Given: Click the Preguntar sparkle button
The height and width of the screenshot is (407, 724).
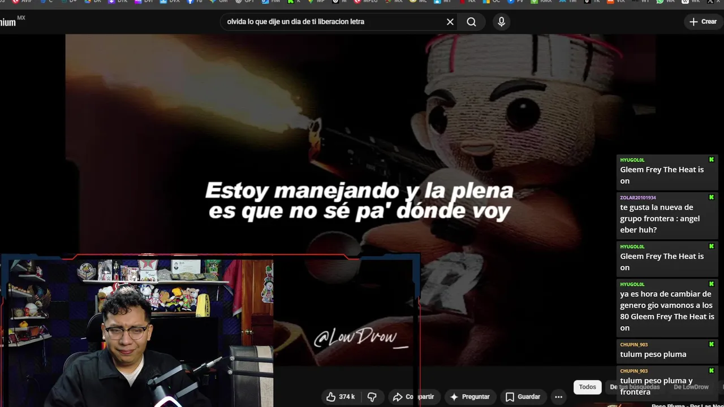Looking at the screenshot, I should coord(469,397).
